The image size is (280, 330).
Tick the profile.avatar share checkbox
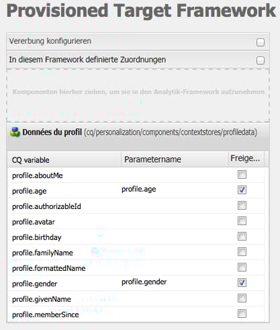point(242,220)
